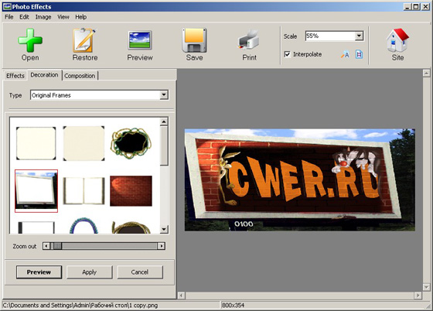Click the Print printer icon
Viewport: 433px width, 311px height.
click(x=248, y=40)
